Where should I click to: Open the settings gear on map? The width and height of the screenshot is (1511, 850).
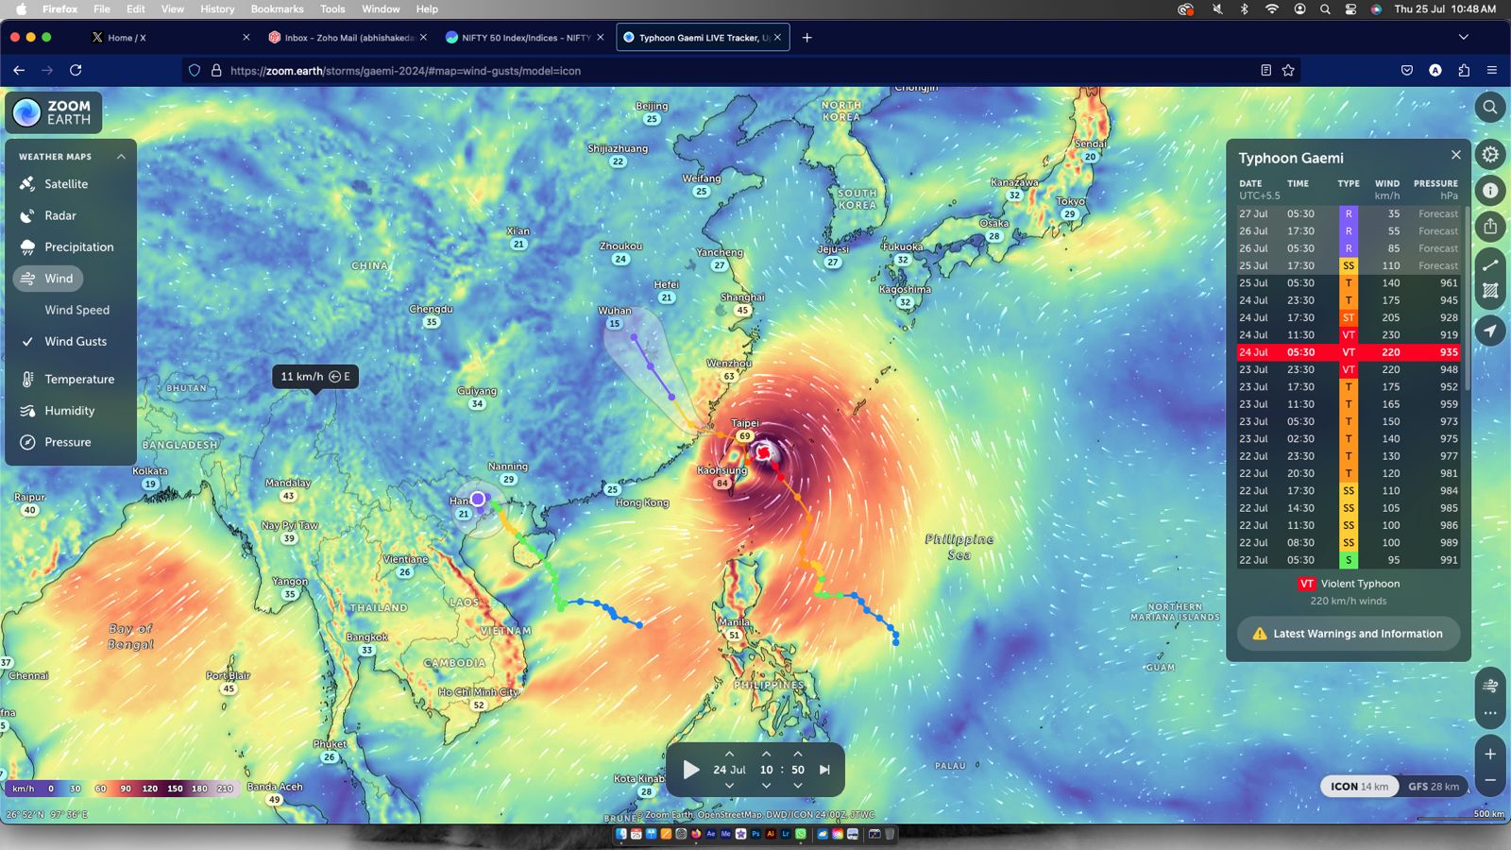click(1489, 154)
